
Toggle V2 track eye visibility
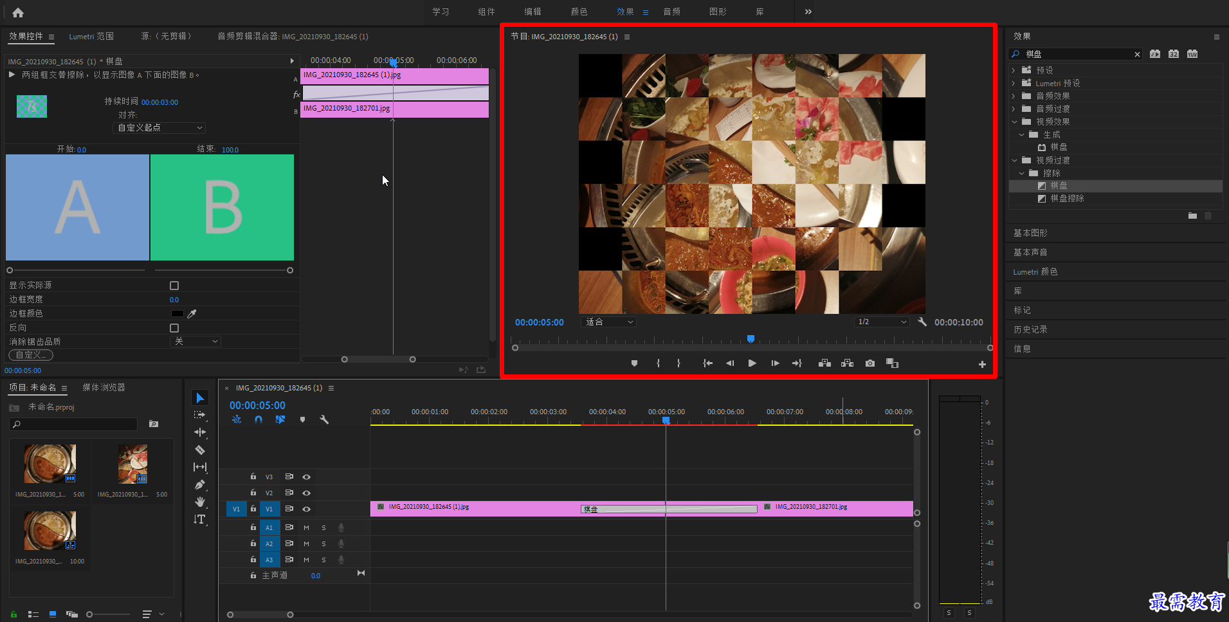coord(307,493)
